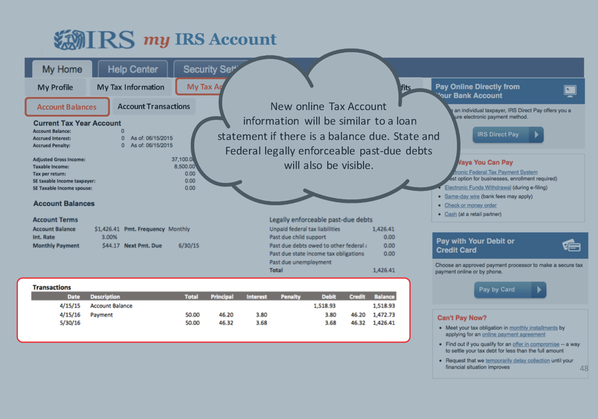Open the Account Transactions subtab
The image size is (598, 419).
pos(154,107)
